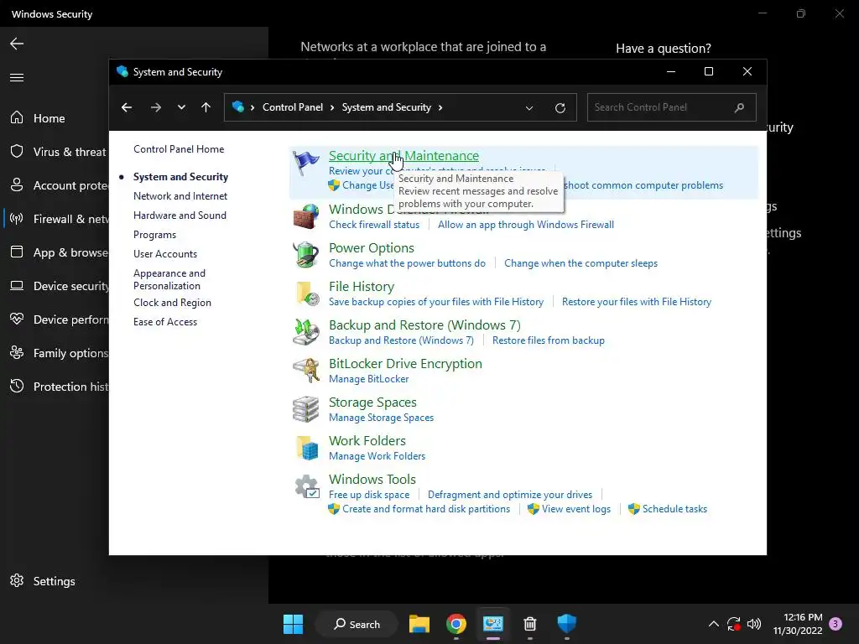859x644 pixels.
Task: Click the Backup and Restore drive icon
Action: tap(305, 332)
